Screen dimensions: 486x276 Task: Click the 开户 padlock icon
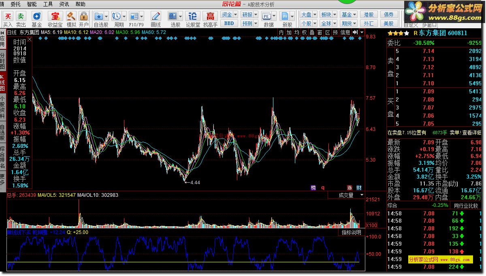[x=83, y=16]
